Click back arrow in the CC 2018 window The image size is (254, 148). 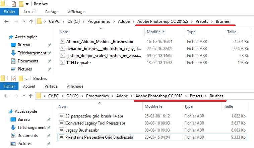point(6,96)
